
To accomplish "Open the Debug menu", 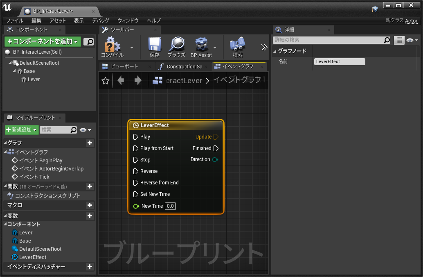I will click(100, 20).
